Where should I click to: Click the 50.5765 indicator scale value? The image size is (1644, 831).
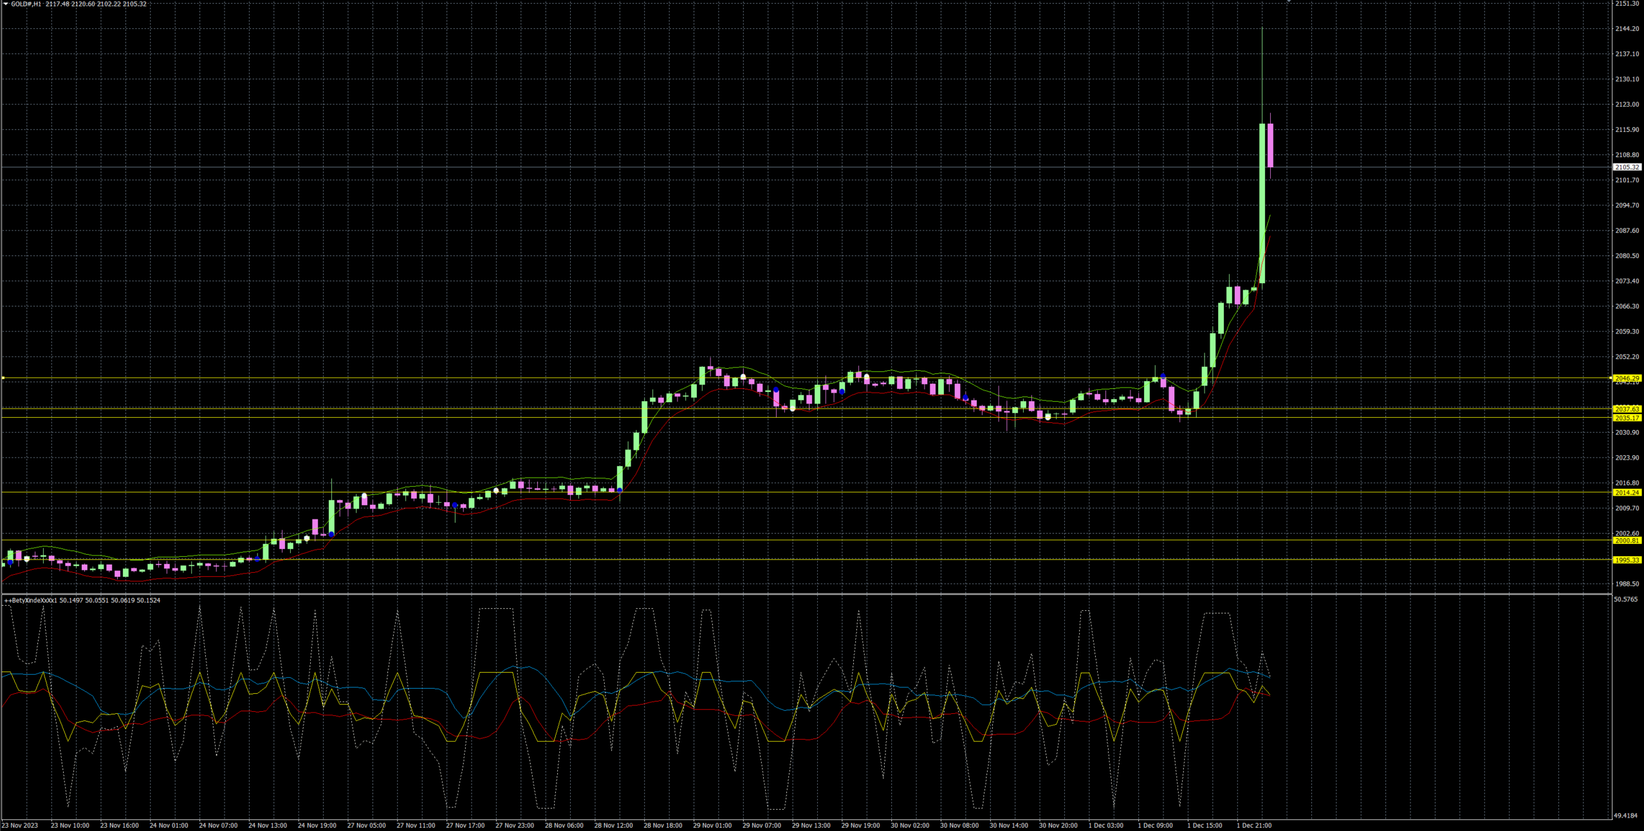point(1625,599)
